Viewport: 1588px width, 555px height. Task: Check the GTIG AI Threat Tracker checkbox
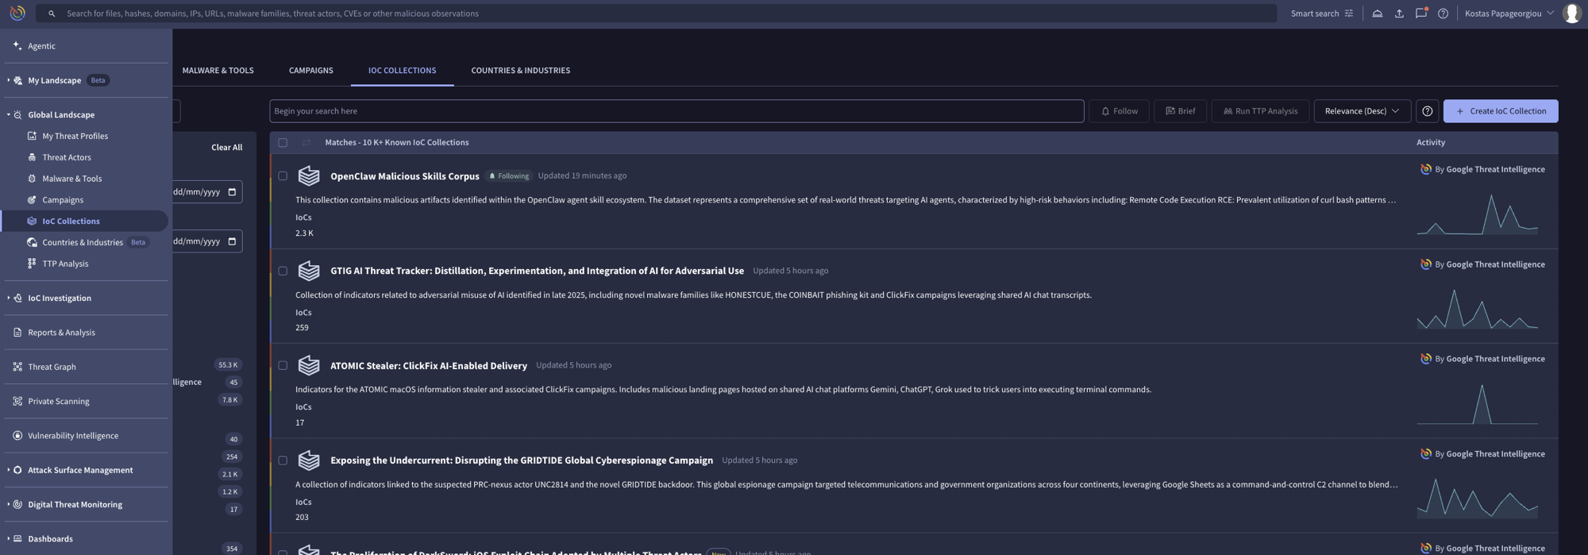point(283,271)
